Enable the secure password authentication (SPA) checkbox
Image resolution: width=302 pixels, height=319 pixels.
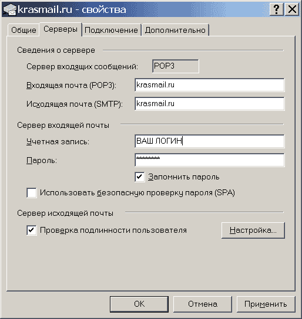pyautogui.click(x=32, y=193)
